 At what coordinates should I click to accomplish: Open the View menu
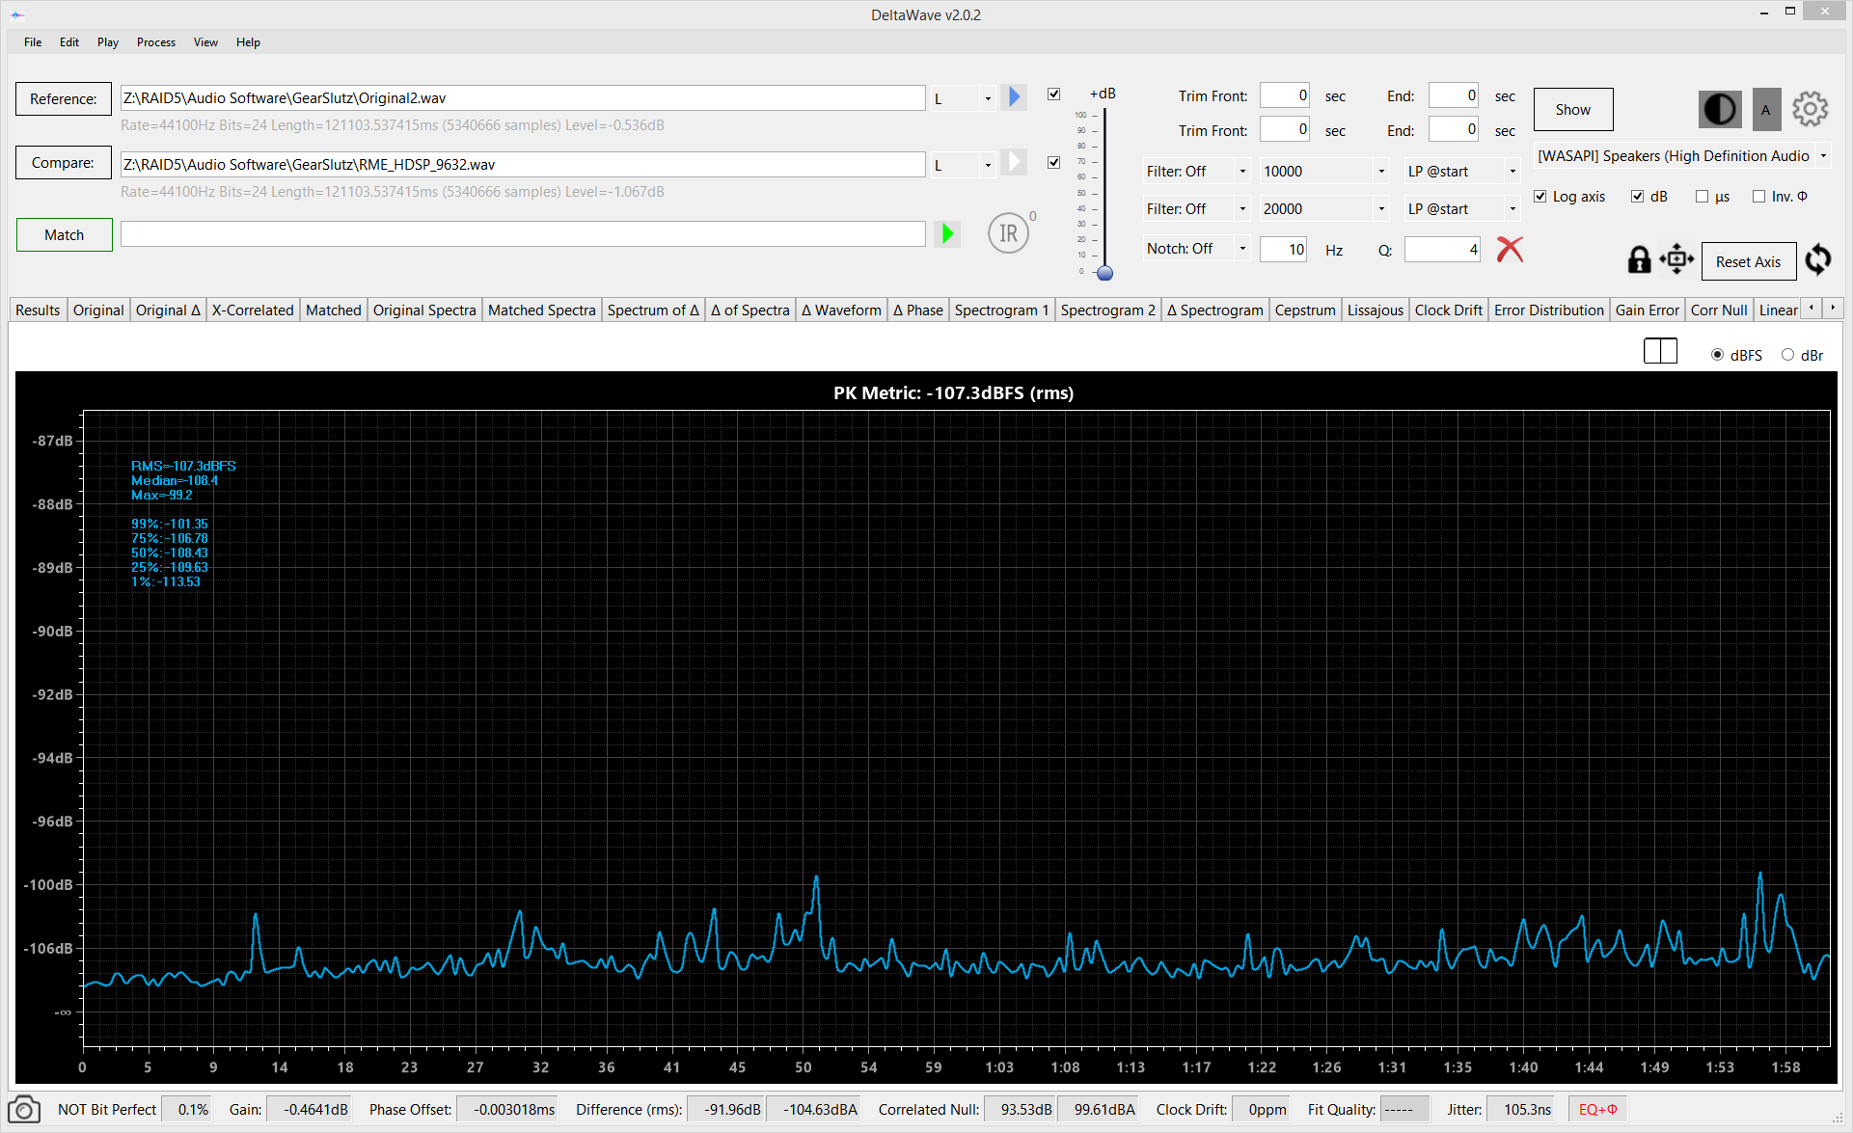[x=205, y=42]
